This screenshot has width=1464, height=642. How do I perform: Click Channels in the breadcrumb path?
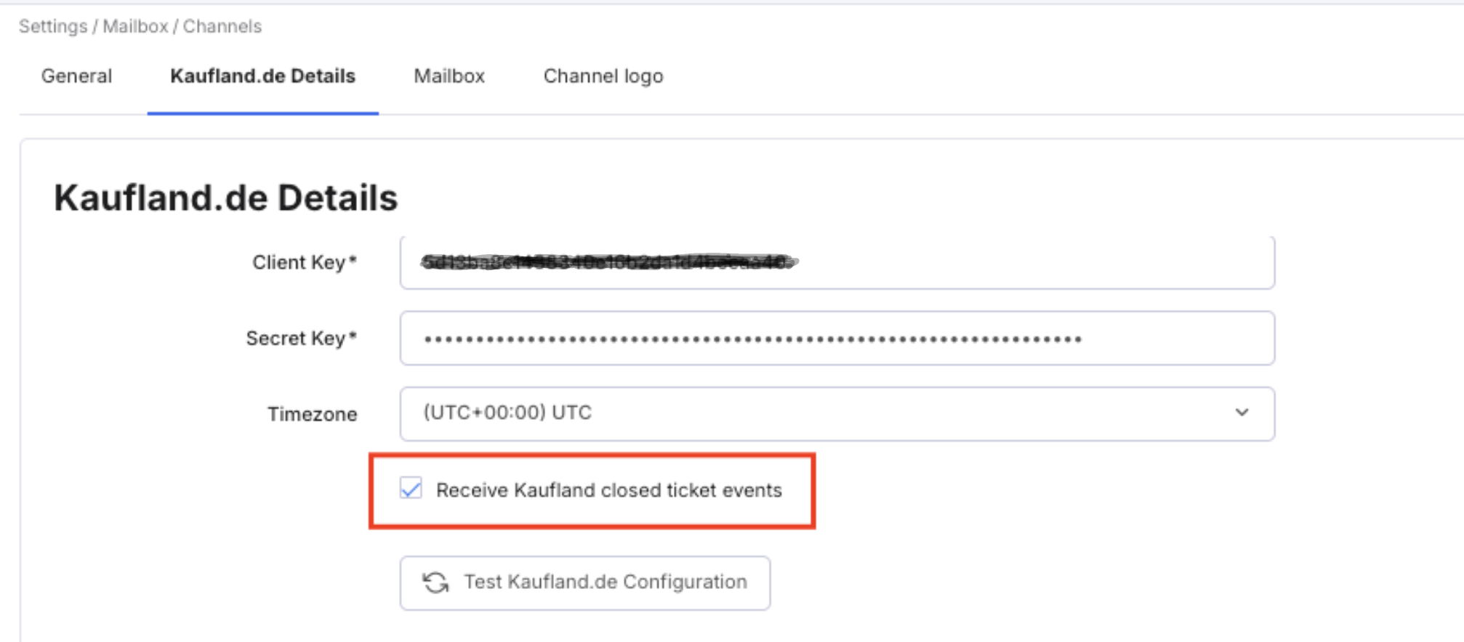pos(222,27)
